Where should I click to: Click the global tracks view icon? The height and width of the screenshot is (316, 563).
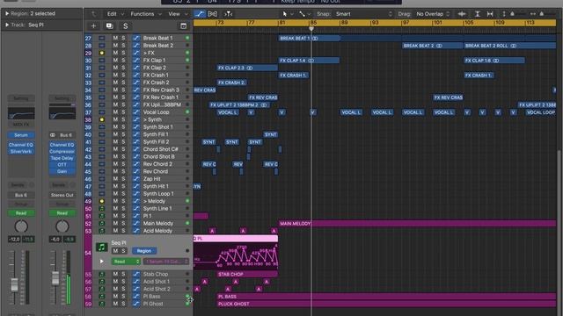[184, 26]
